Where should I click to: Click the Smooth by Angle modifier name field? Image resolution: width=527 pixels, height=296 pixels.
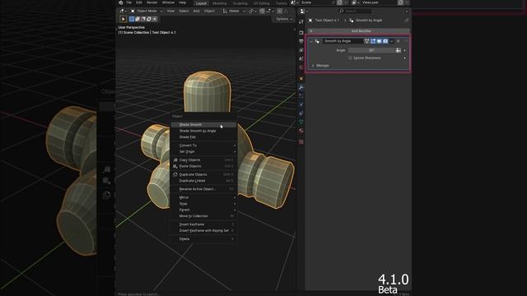(343, 41)
